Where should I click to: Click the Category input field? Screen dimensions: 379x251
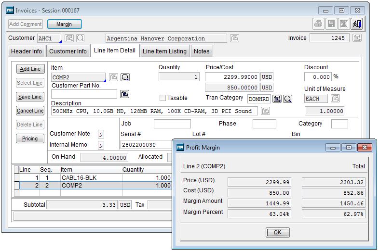pyautogui.click(x=339, y=124)
